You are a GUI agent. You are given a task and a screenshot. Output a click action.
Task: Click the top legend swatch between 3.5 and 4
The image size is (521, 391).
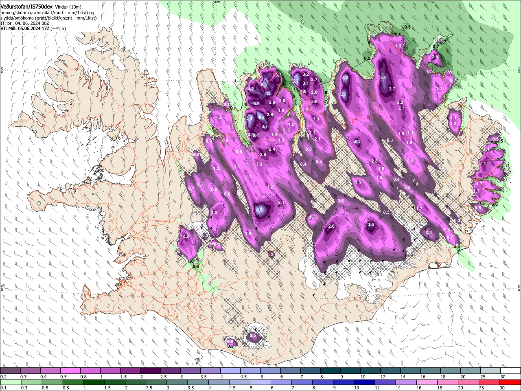coord(210,371)
